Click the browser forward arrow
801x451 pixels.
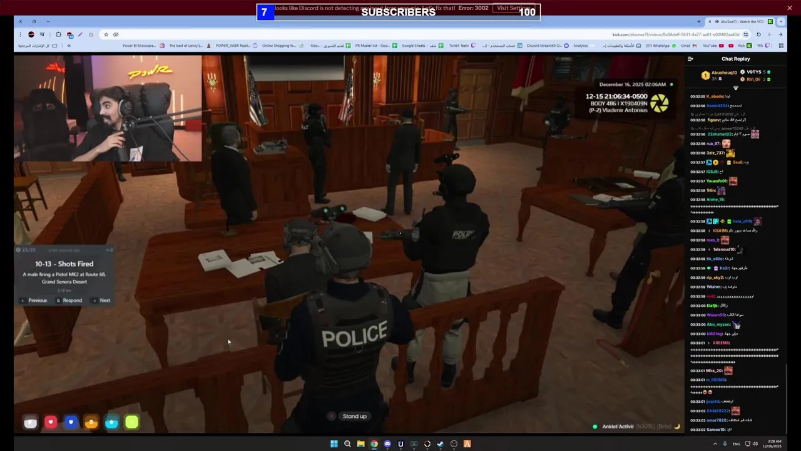point(770,34)
